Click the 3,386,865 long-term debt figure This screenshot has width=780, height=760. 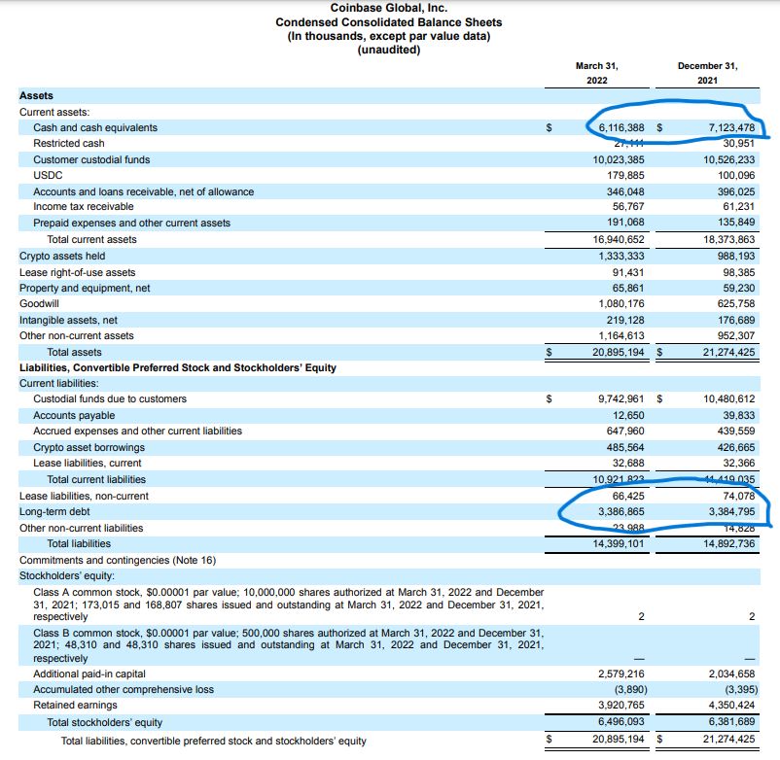[x=621, y=511]
